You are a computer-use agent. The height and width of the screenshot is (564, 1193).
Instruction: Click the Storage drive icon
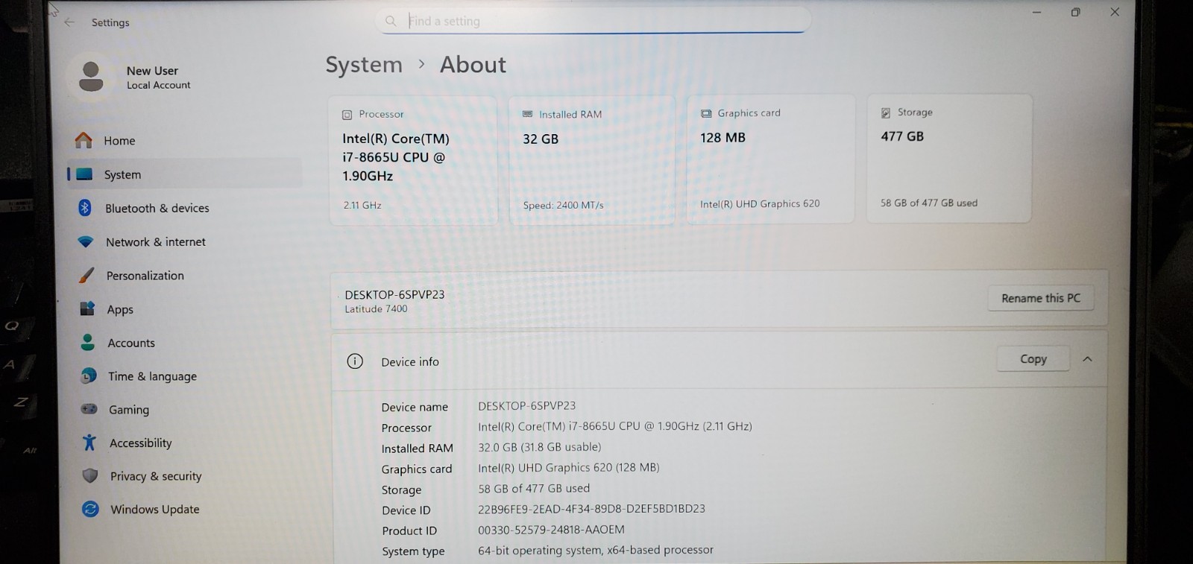pyautogui.click(x=886, y=113)
